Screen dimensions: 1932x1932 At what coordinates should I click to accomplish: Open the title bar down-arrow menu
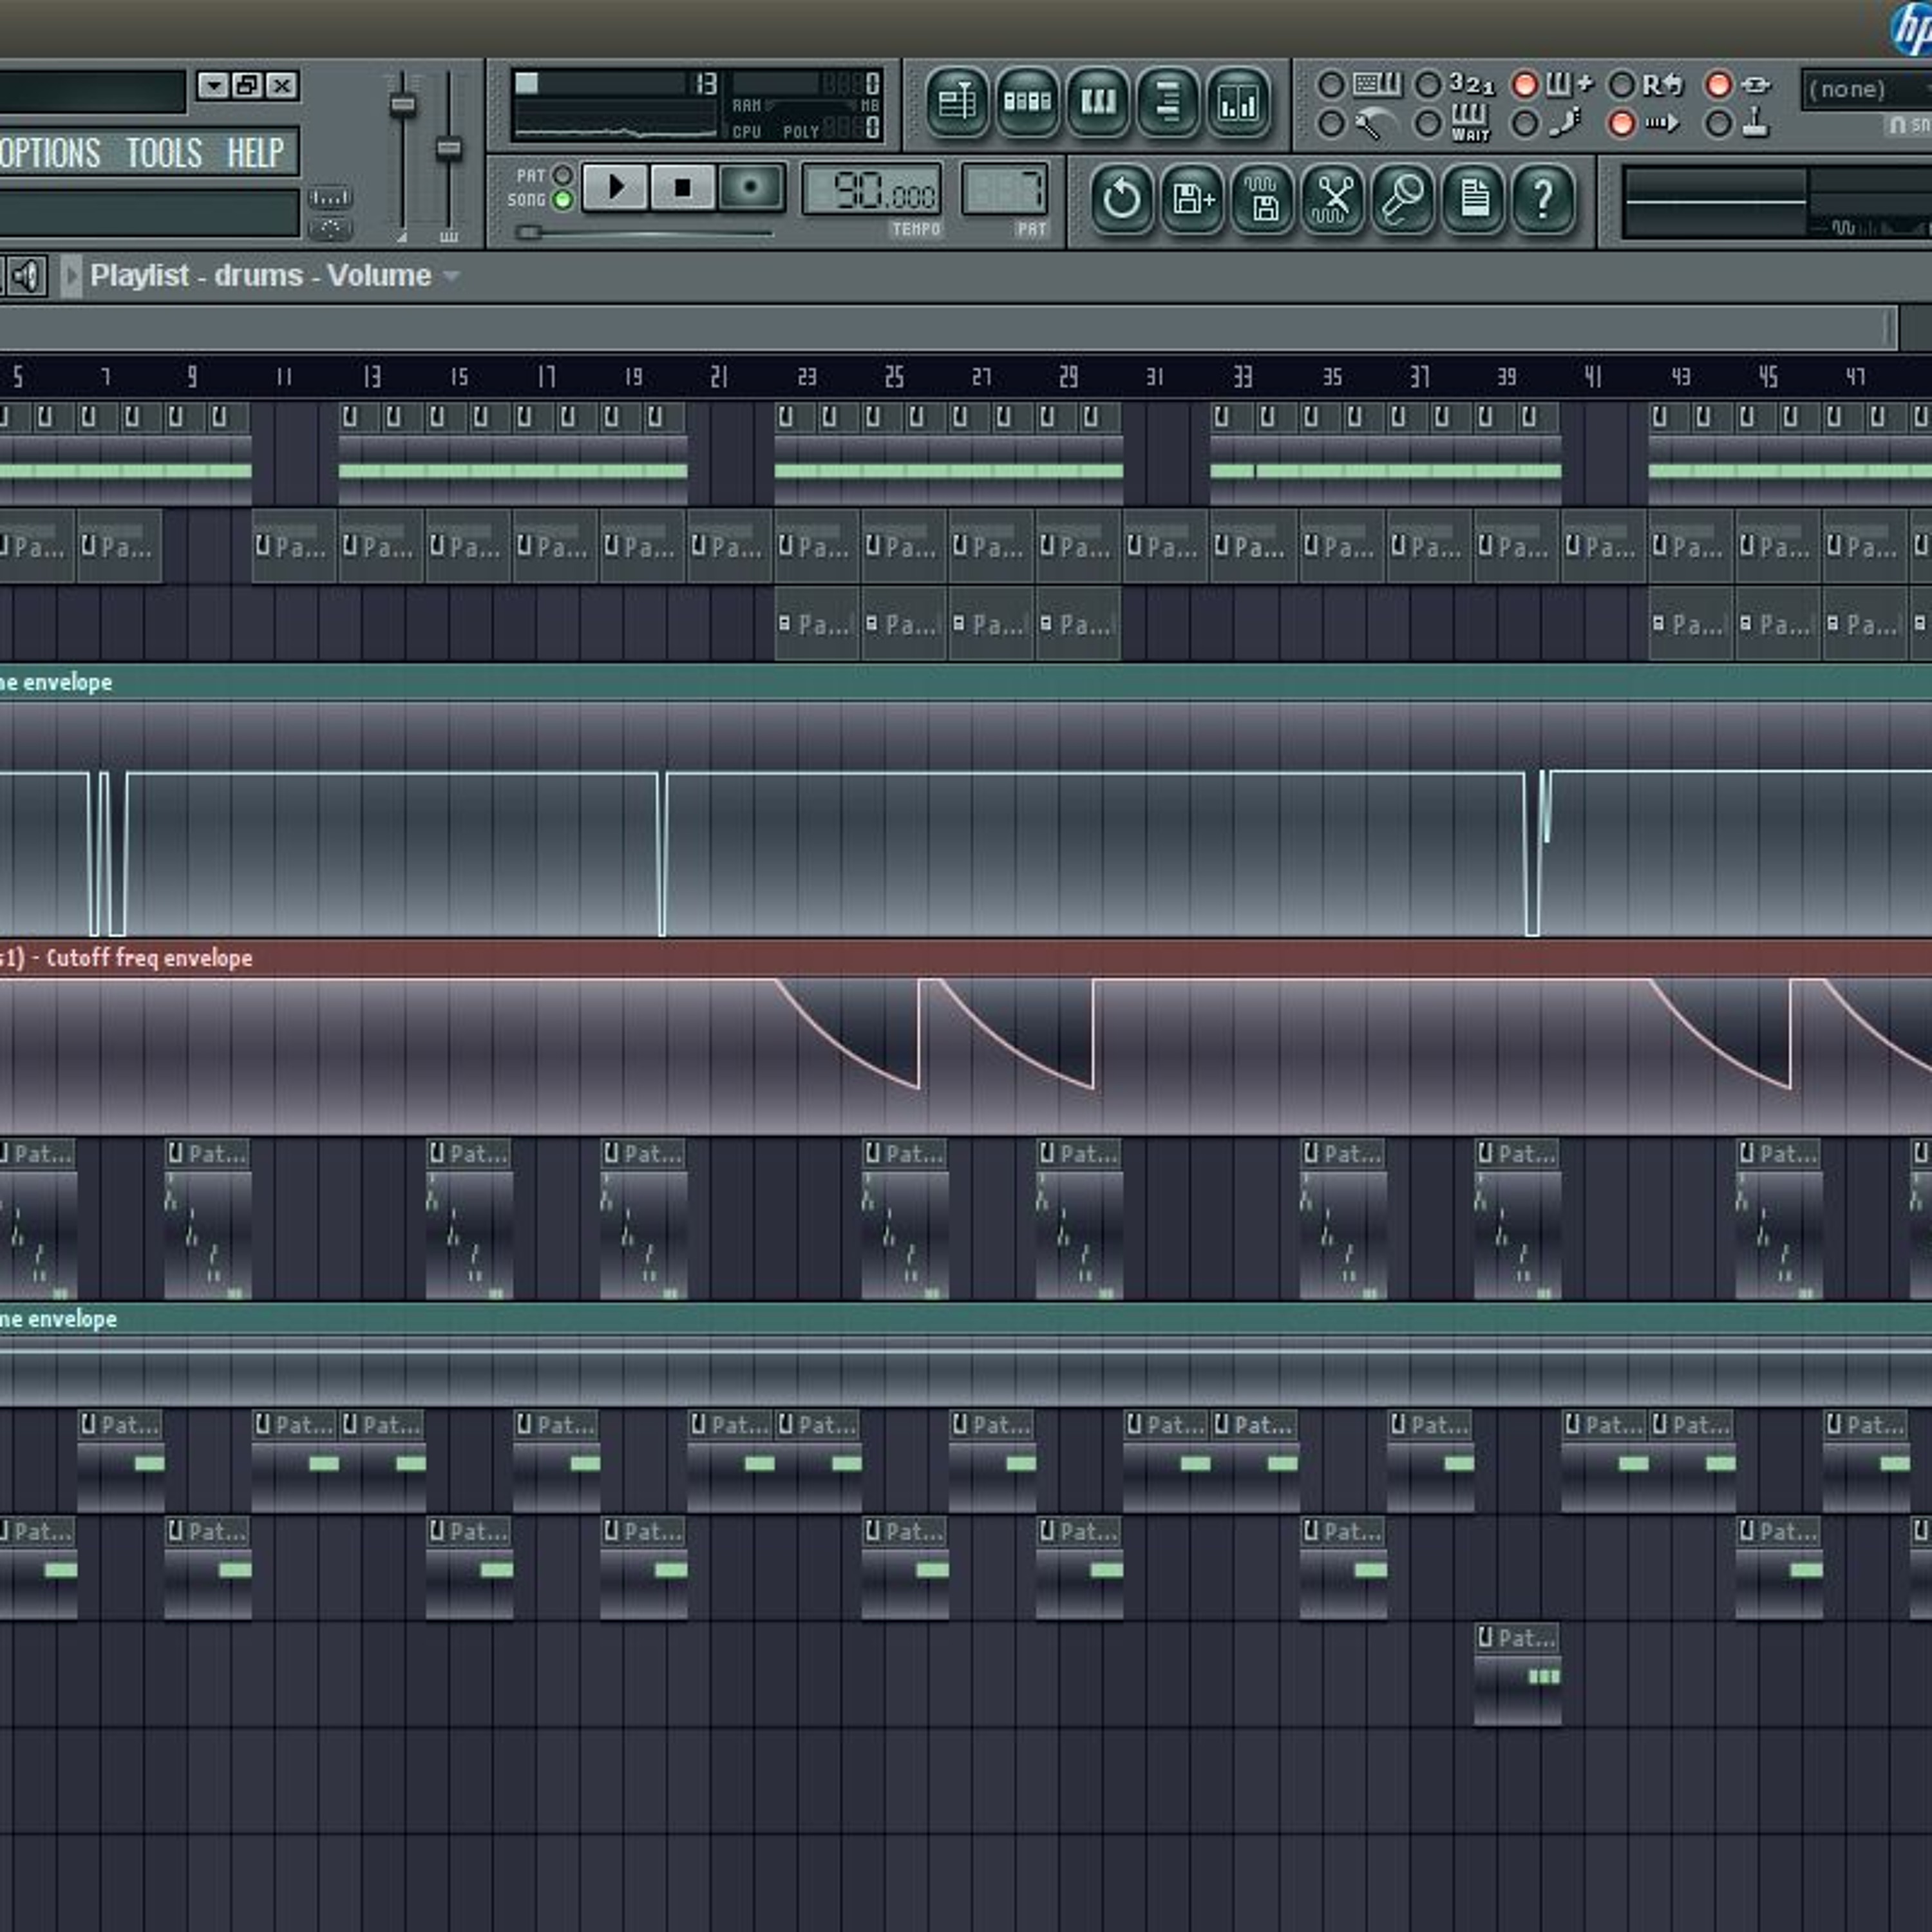coord(213,86)
